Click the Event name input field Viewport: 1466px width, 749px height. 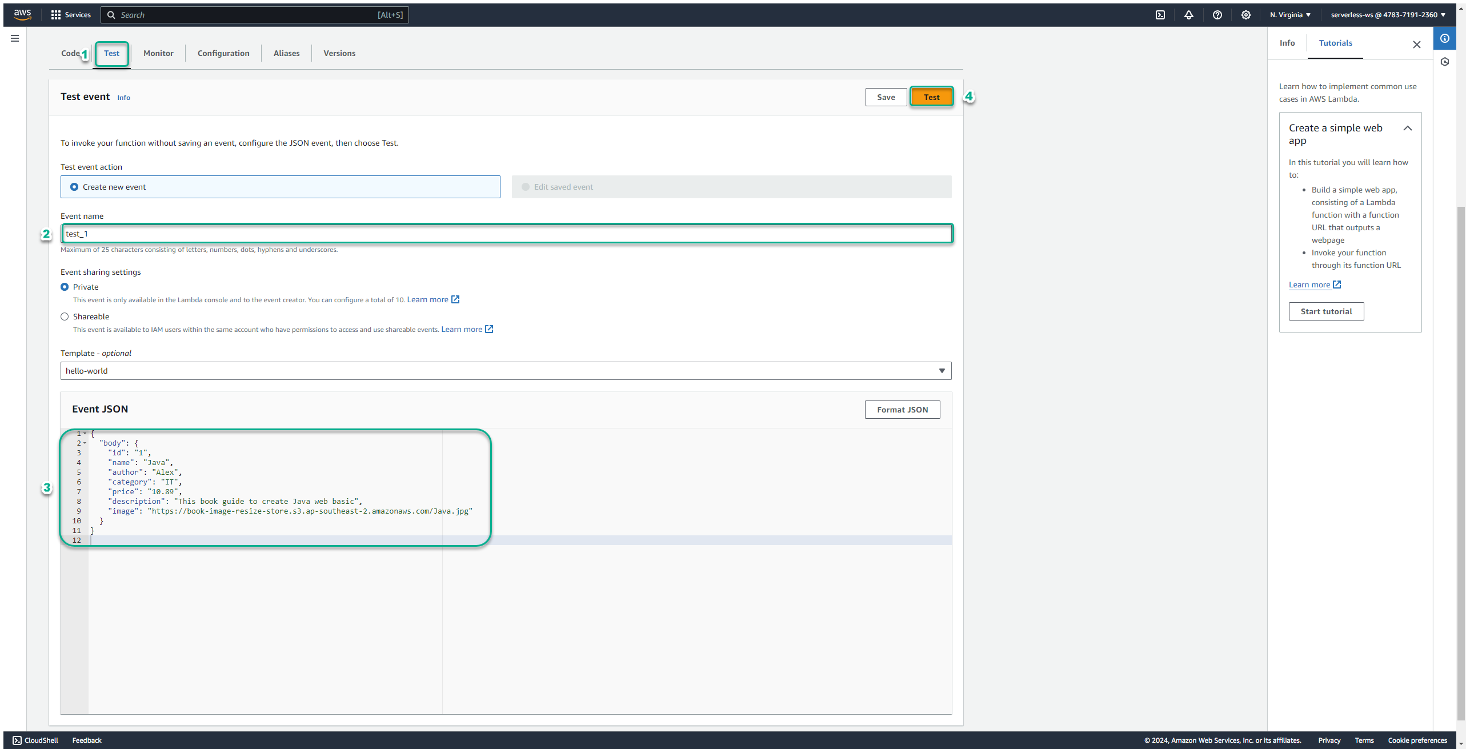505,233
